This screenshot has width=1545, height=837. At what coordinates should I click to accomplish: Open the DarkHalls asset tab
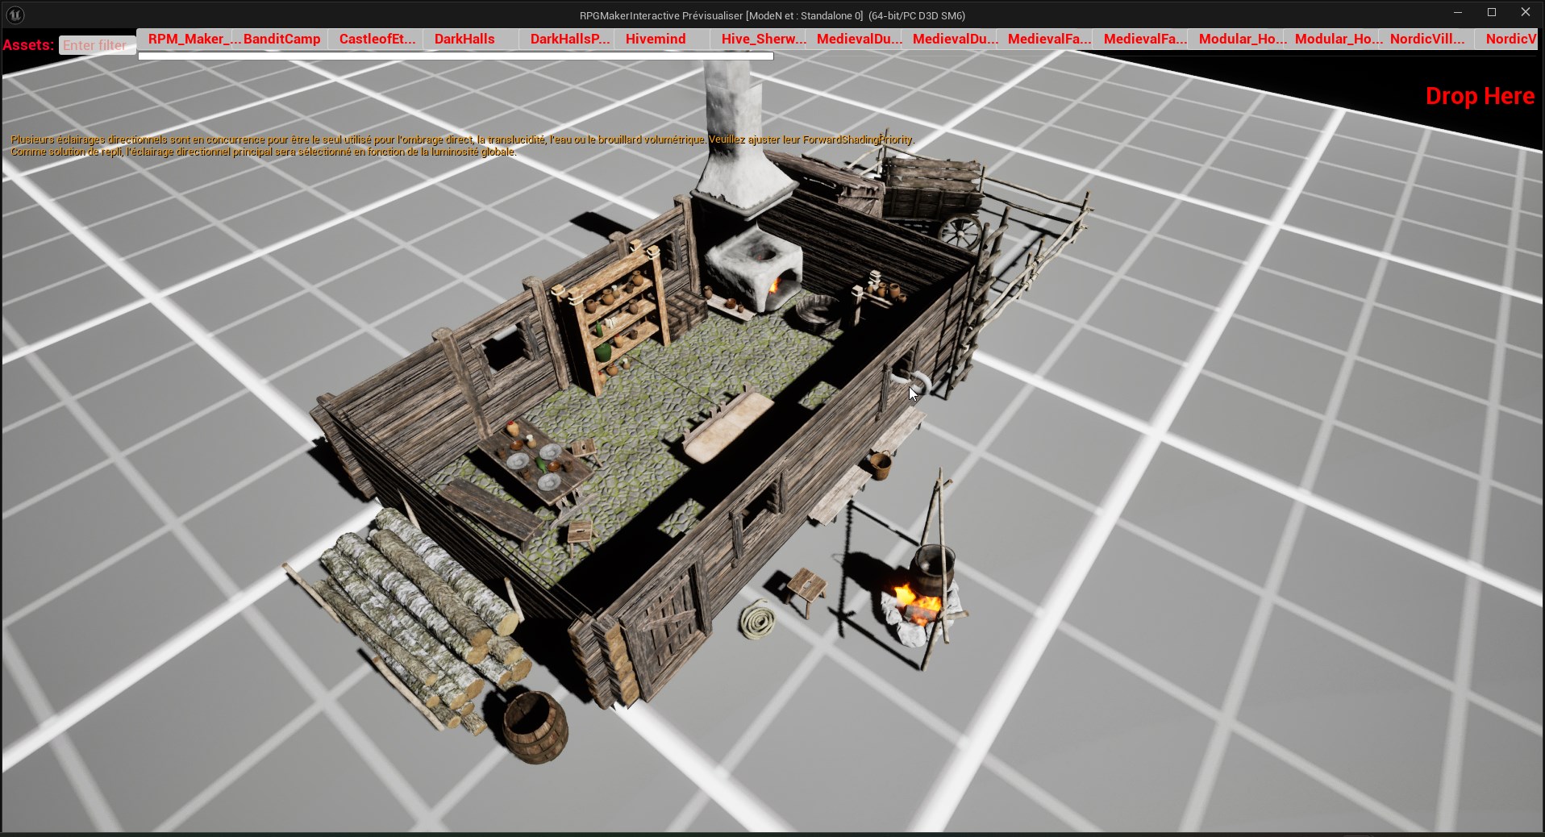[472, 39]
